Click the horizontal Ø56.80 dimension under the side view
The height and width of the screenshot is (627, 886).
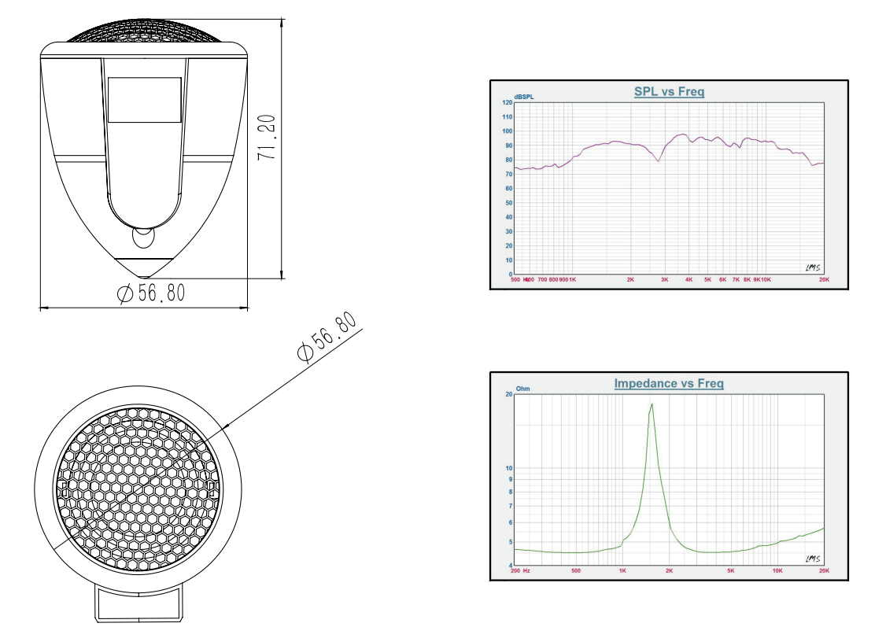point(151,293)
